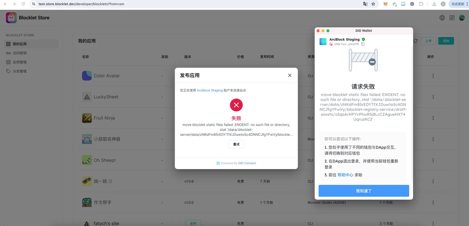Go back with the browser back arrow
The width and height of the screenshot is (469, 226).
click(6, 4)
